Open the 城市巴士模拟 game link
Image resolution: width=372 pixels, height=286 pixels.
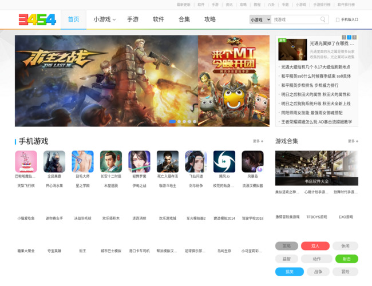tap(111, 251)
